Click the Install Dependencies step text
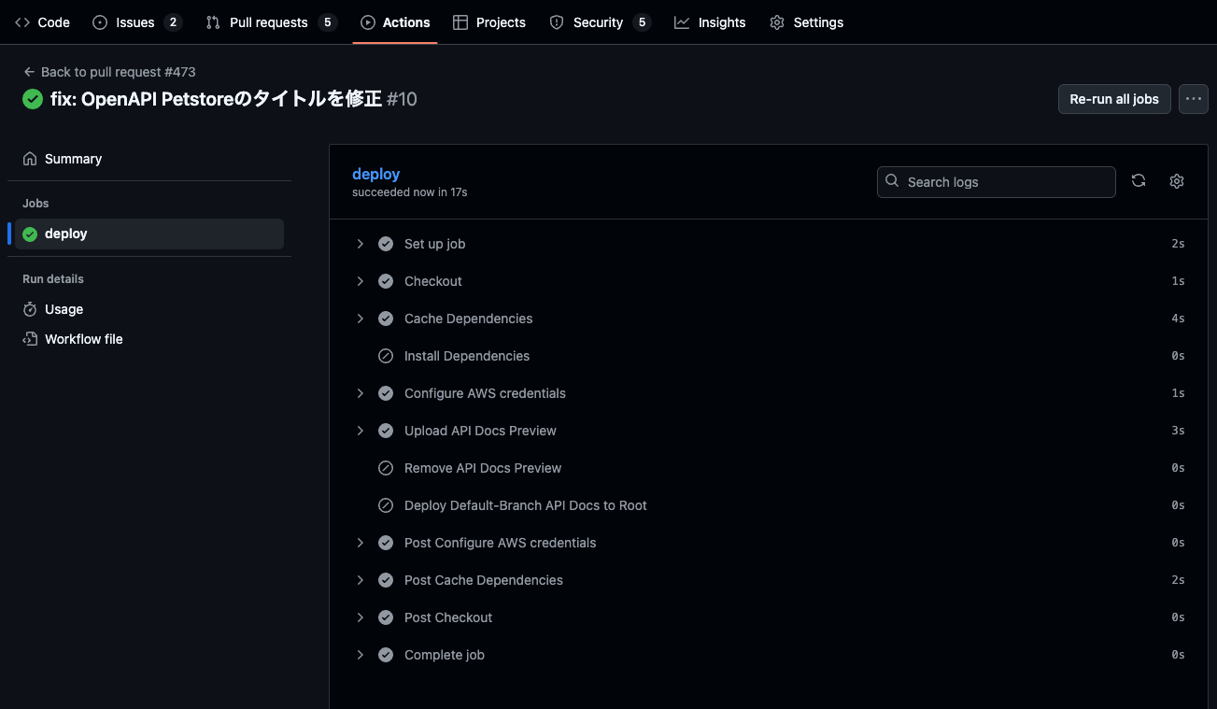 tap(467, 356)
